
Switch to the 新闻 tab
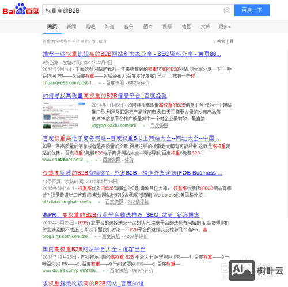point(71,27)
